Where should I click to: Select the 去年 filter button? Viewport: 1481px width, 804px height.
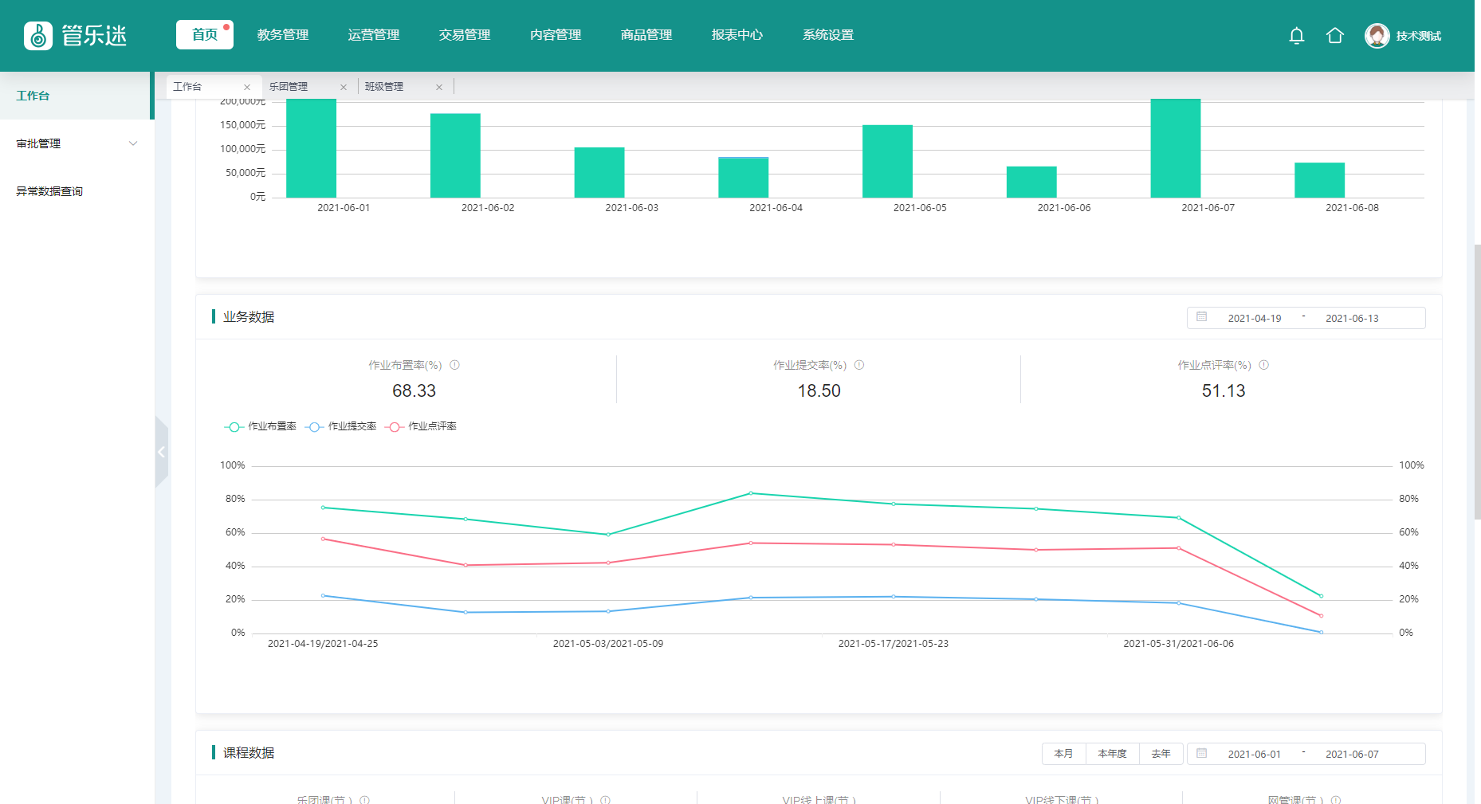click(1161, 754)
